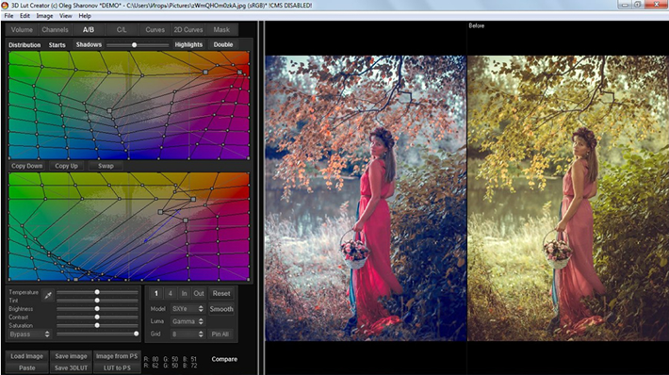Click the Model label
Image resolution: width=669 pixels, height=375 pixels.
click(157, 308)
